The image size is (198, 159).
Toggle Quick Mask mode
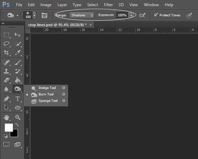[x=6, y=144]
